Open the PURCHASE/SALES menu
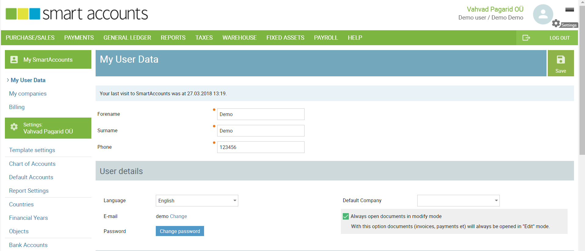This screenshot has height=251, width=585. pyautogui.click(x=30, y=38)
